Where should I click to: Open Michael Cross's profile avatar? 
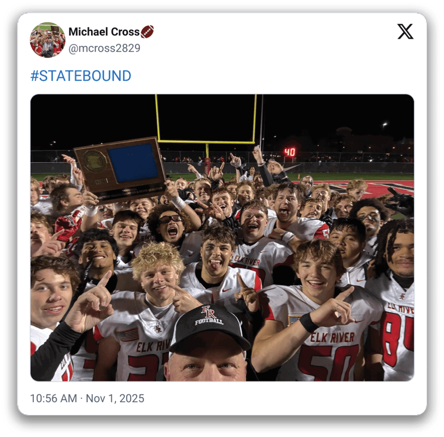(x=47, y=40)
